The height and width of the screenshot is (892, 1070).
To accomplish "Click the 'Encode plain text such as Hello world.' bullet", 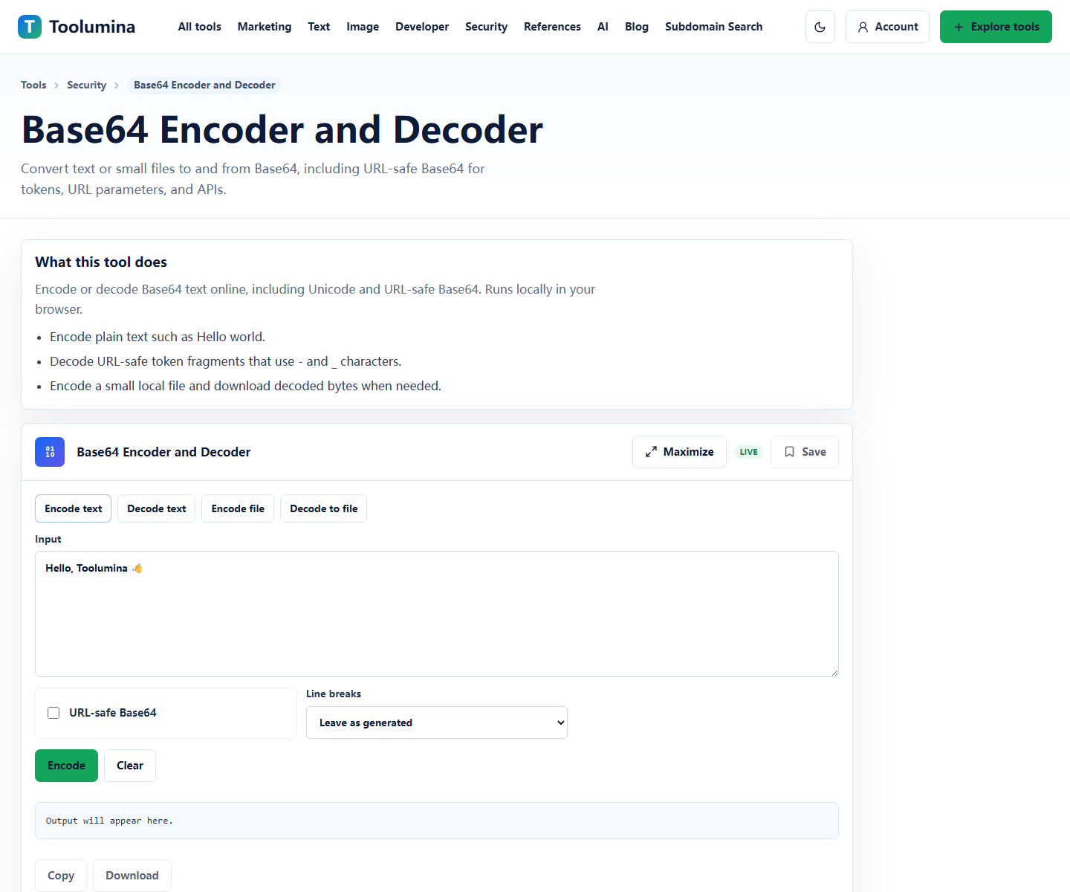I will [158, 337].
